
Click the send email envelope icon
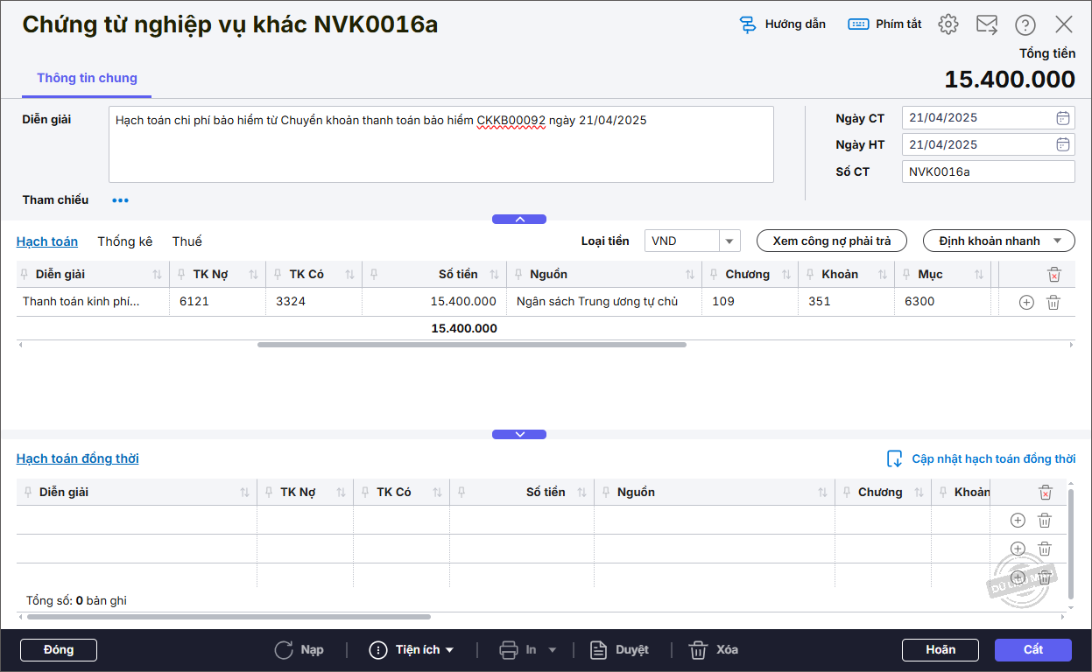click(x=987, y=24)
